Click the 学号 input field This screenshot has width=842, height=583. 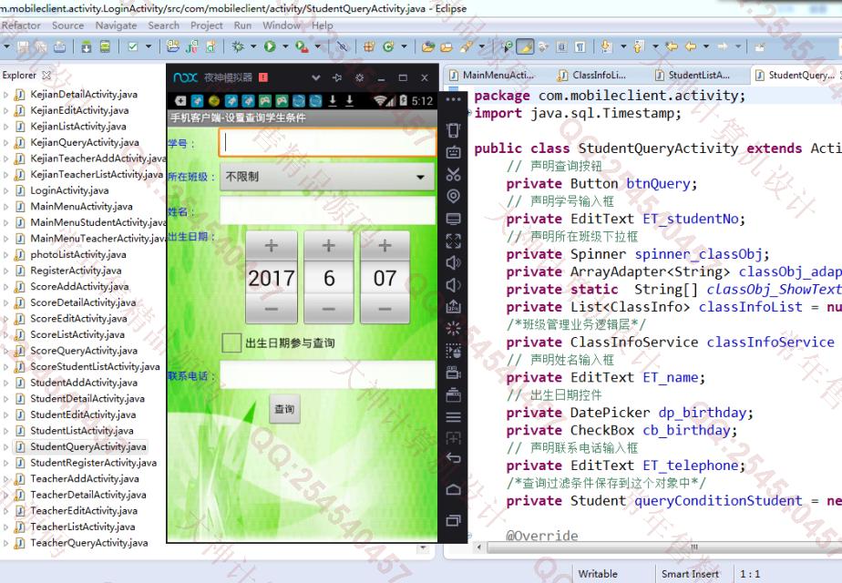[327, 143]
